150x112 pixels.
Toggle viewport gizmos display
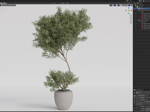[113, 5]
